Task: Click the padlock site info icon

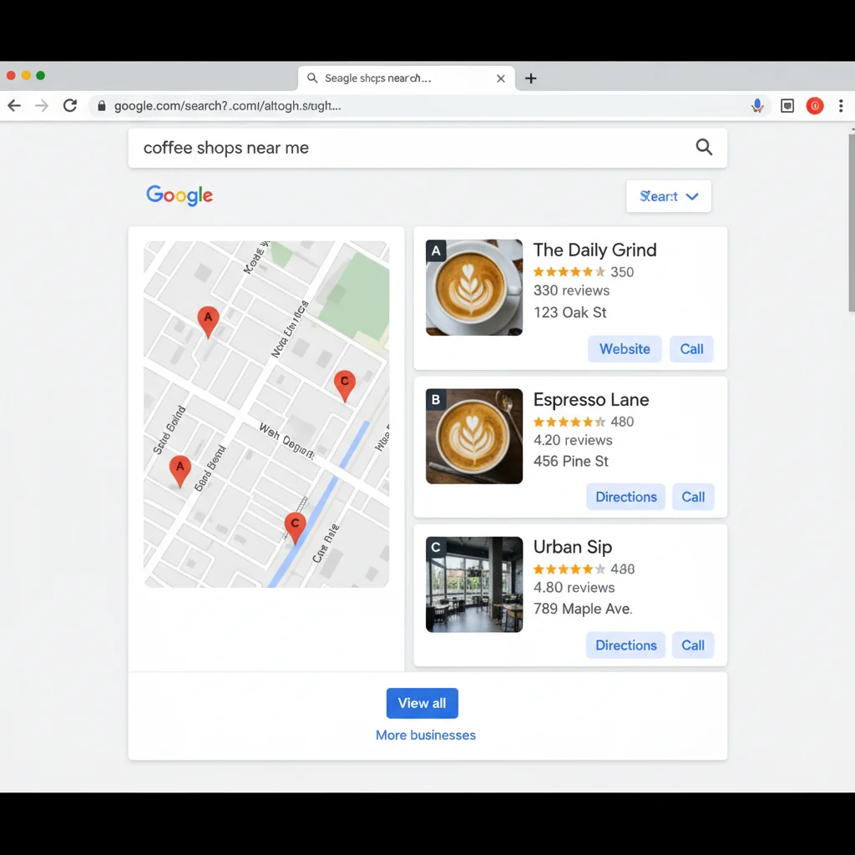Action: (x=101, y=106)
